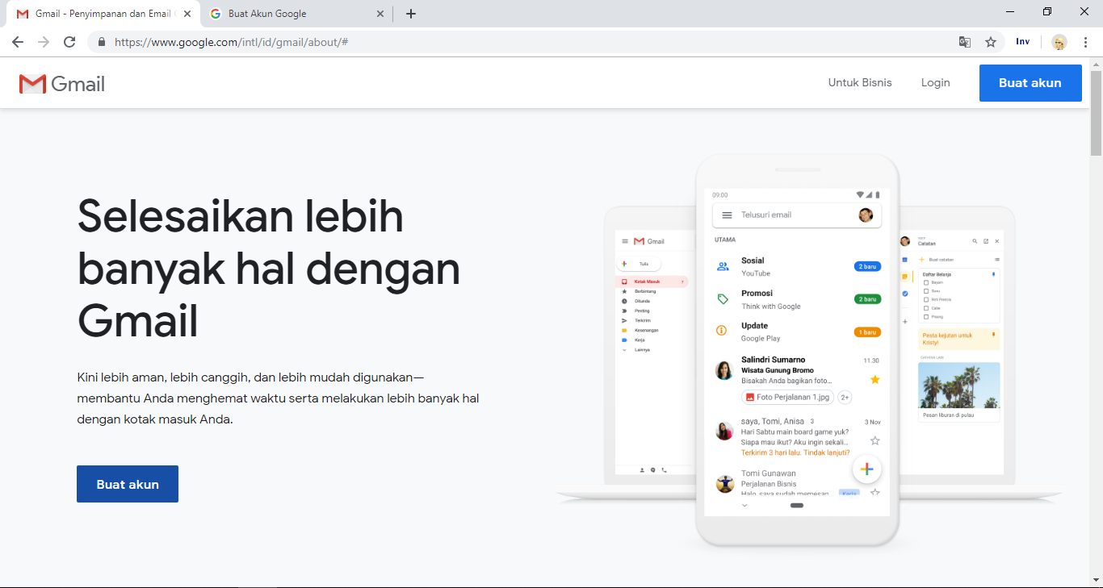Switch to Buat Akun Google tab
Screen dimensions: 1103x588
[297, 14]
